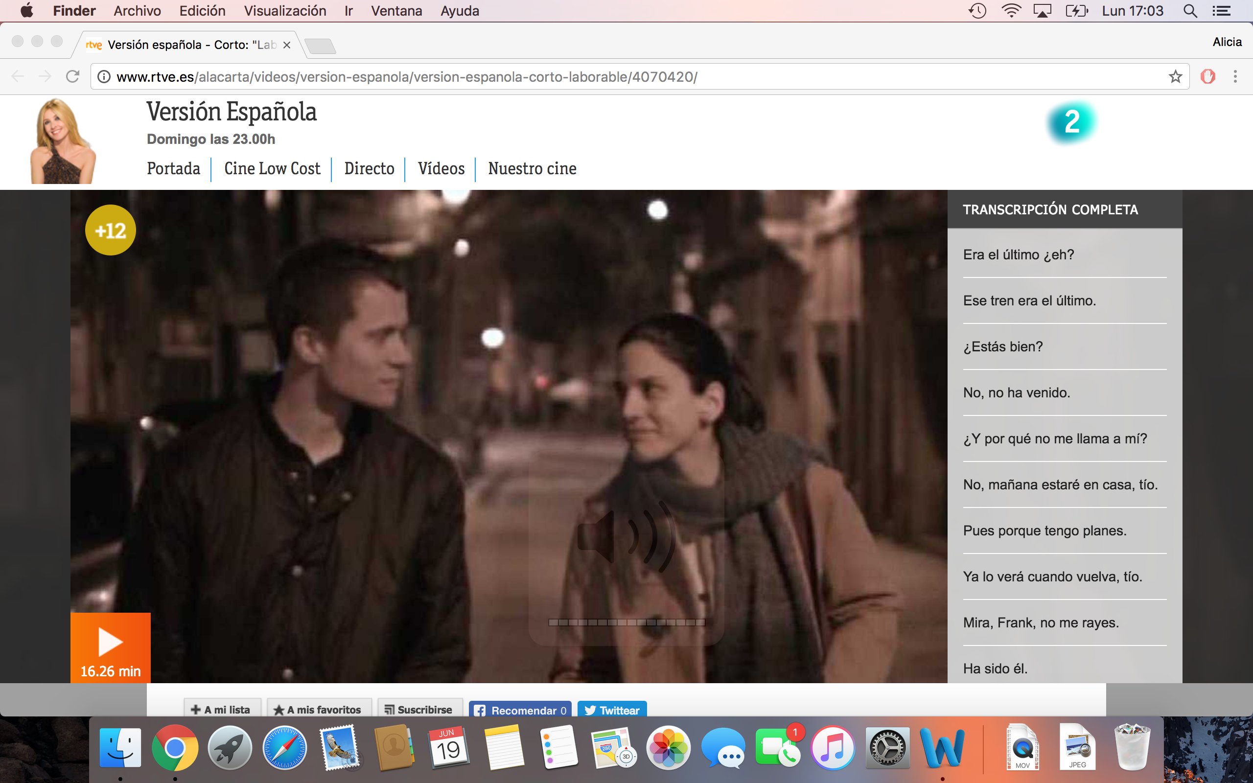
Task: Open the Chrome three-dot menu
Action: [1235, 77]
